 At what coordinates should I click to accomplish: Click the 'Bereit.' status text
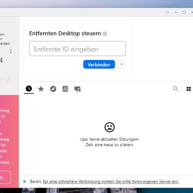pos(36,182)
